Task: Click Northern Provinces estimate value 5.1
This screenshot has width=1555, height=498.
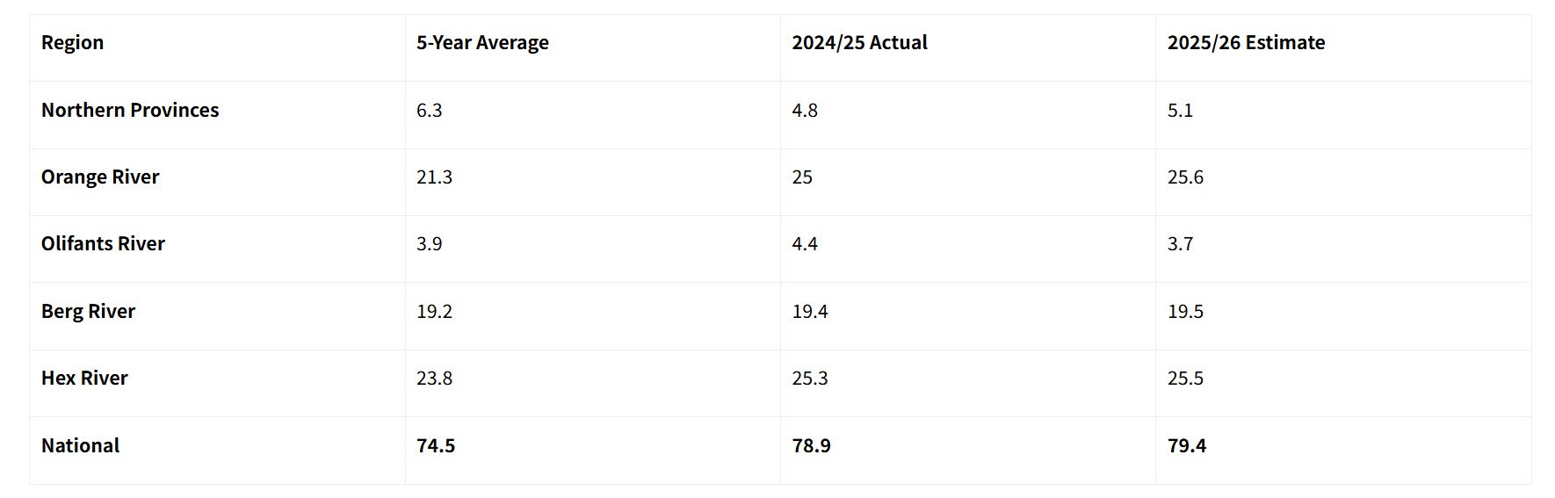Action: 1180,110
